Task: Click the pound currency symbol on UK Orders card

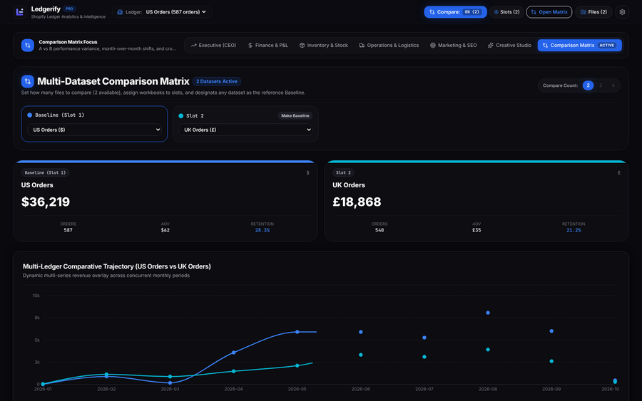Action: coord(619,173)
